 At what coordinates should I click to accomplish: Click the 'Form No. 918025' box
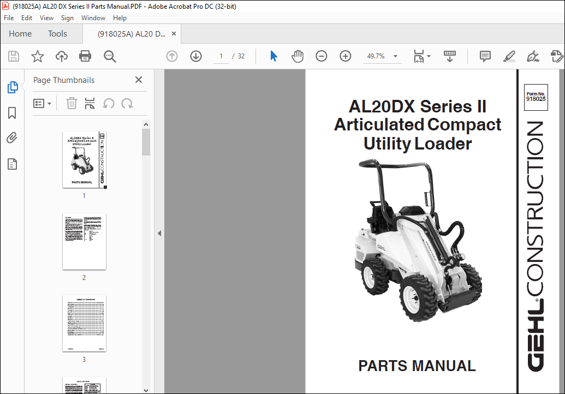tap(536, 97)
